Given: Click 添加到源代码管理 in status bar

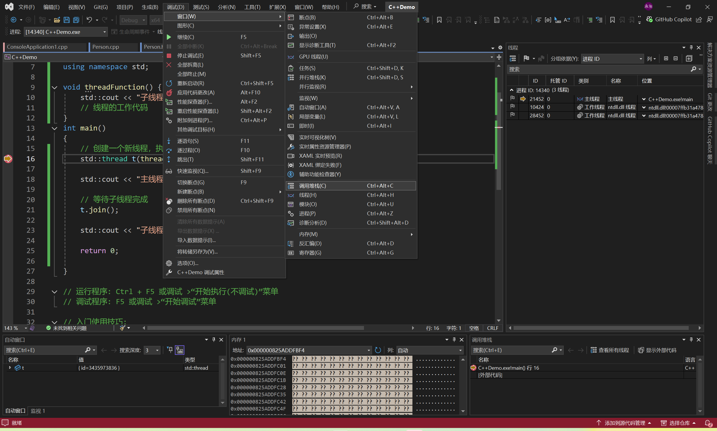Looking at the screenshot, I should (x=624, y=423).
